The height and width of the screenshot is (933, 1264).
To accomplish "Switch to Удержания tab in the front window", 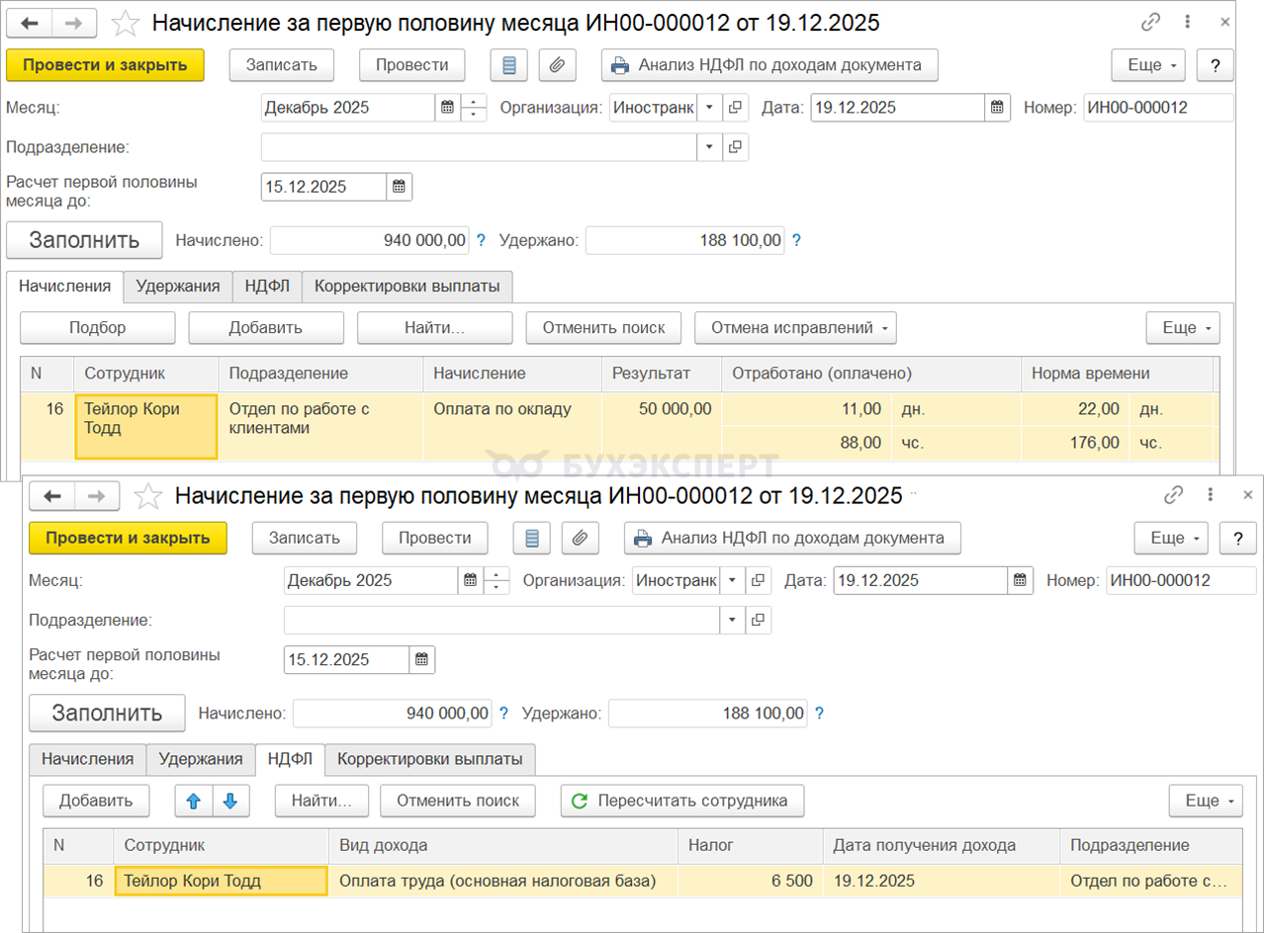I will coord(201,759).
